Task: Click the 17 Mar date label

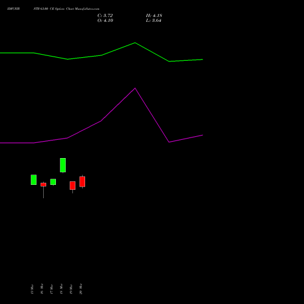Action: click(52, 289)
